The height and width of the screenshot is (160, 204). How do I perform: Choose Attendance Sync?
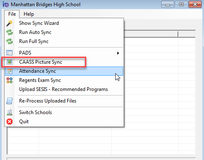pos(64,71)
